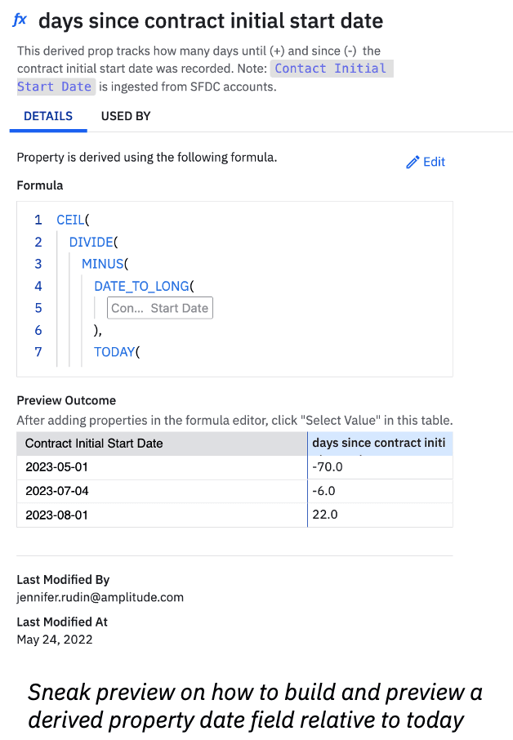Select the Contract Initial Start Date column header

[x=94, y=444]
